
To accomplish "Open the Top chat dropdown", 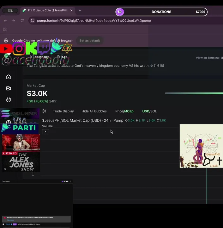I will [x=6, y=181].
